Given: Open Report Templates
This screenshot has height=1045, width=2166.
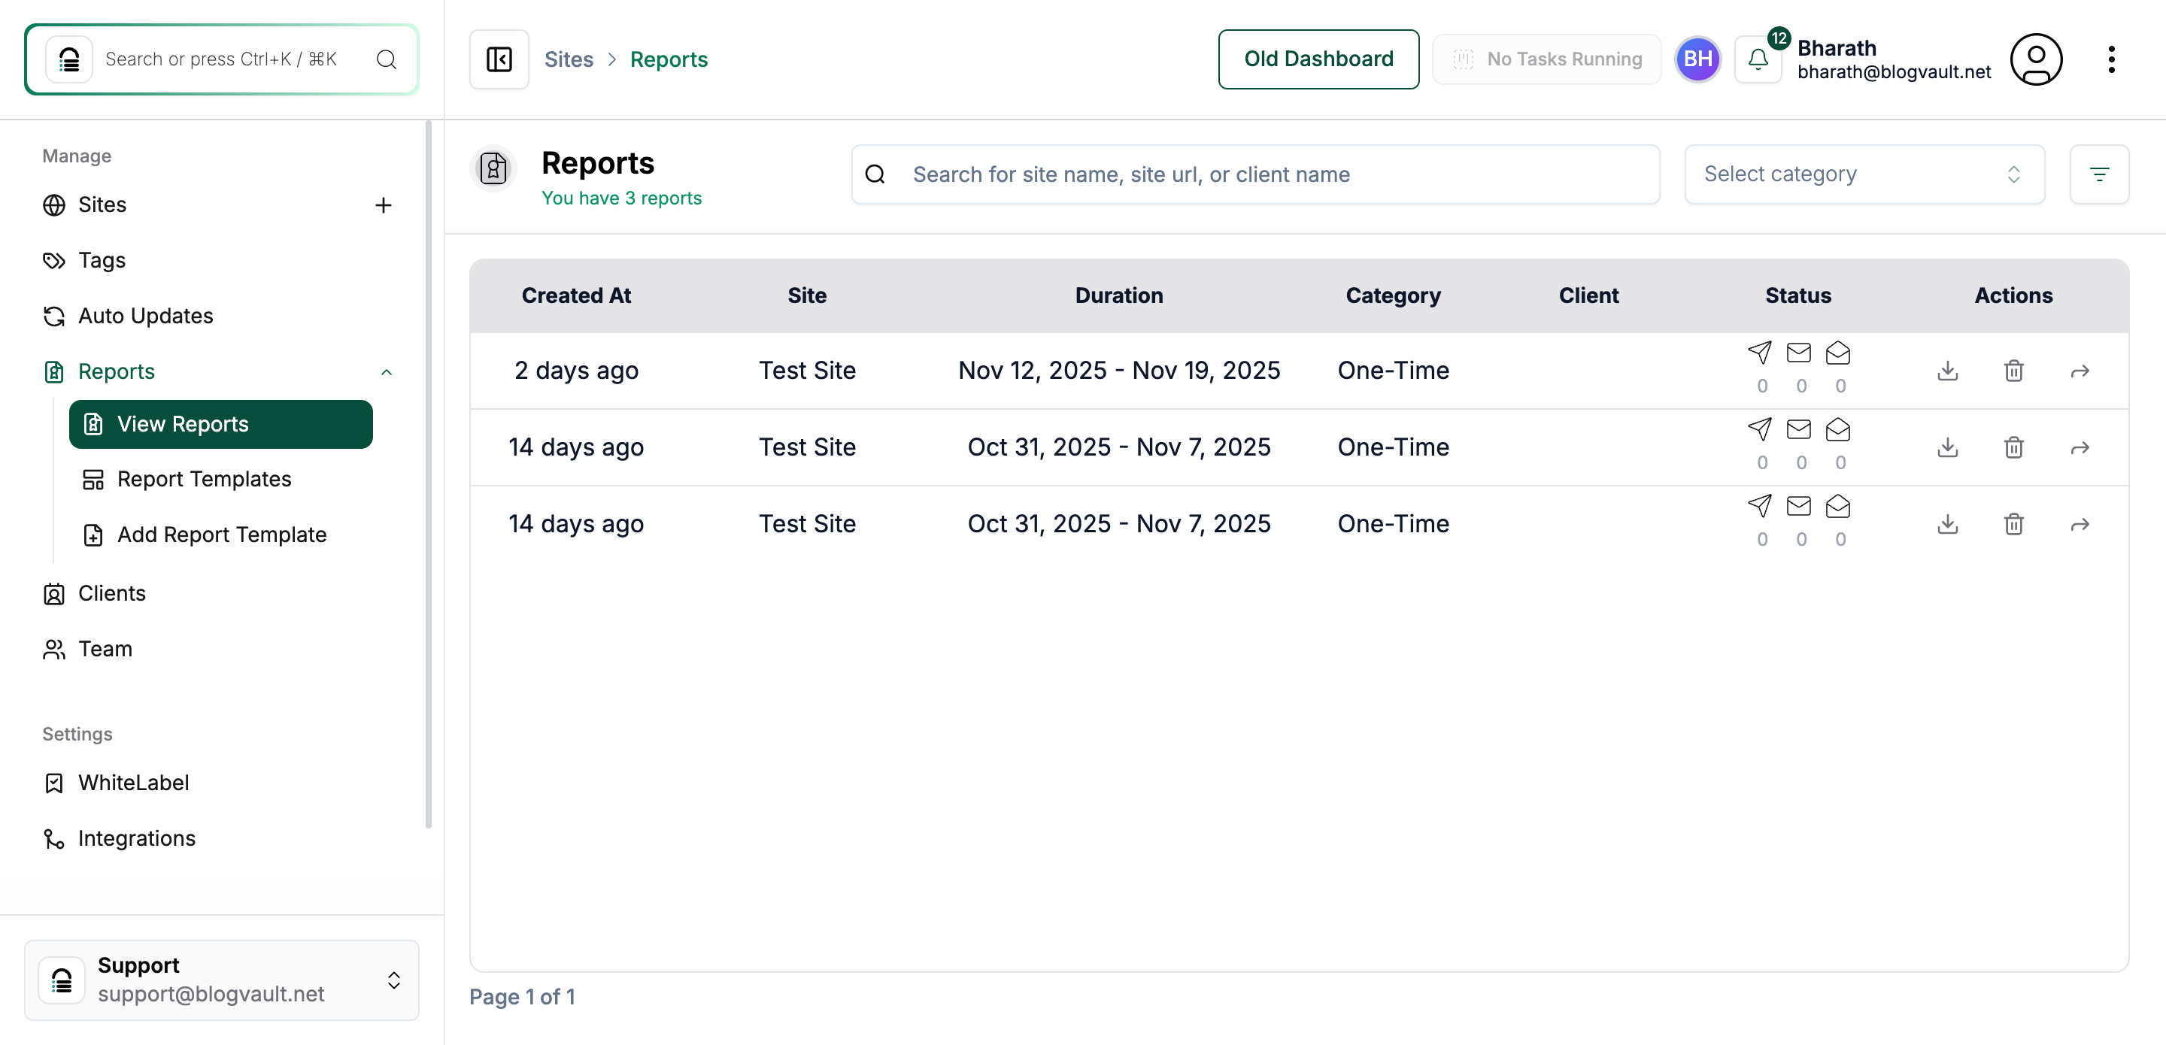Looking at the screenshot, I should 204,479.
